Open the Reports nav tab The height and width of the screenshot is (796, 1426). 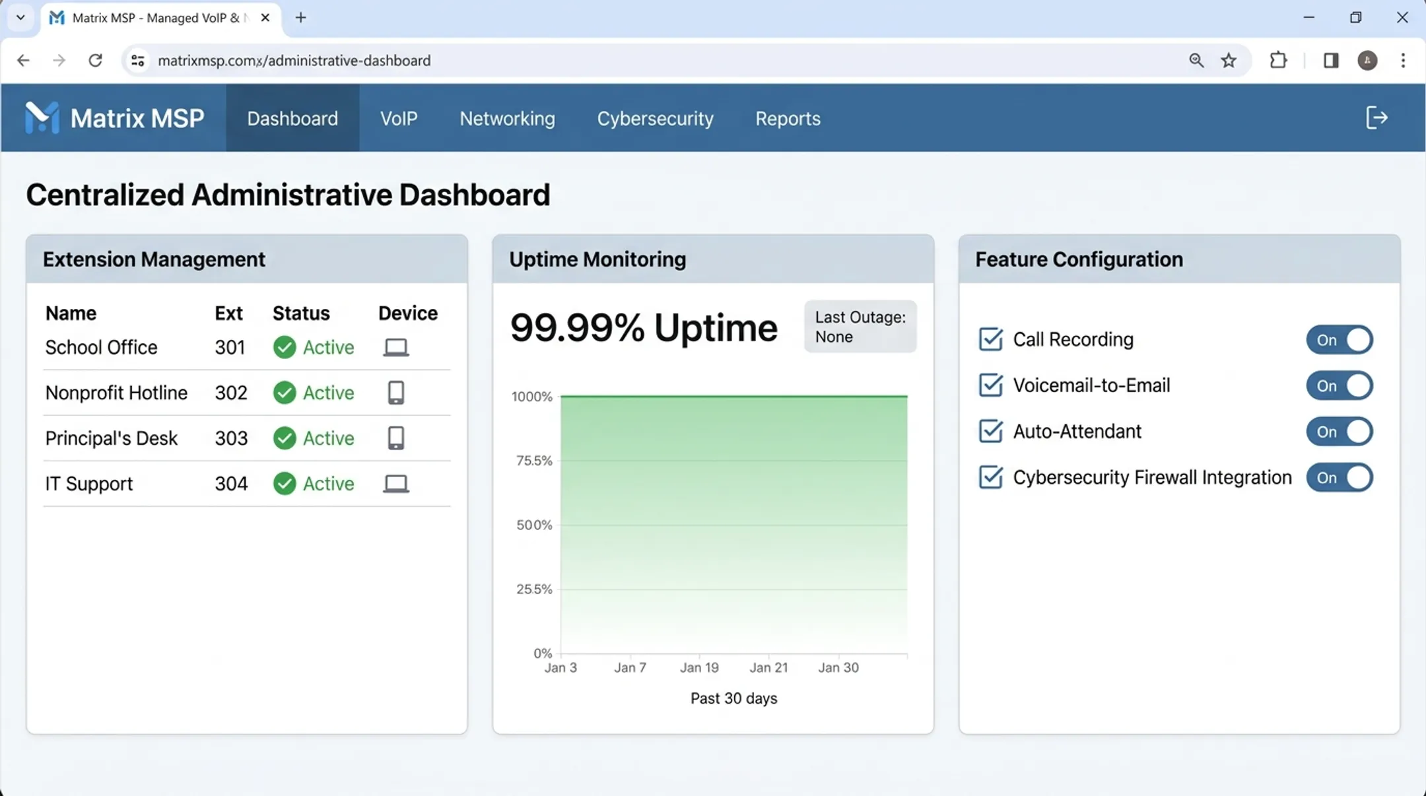pos(788,118)
